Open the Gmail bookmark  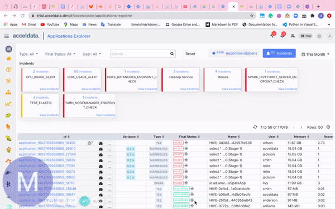pyautogui.click(x=29, y=25)
